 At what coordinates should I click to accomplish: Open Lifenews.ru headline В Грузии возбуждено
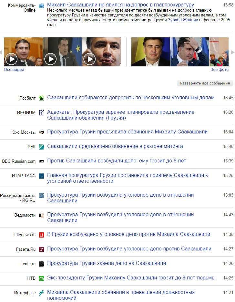pos(129,234)
